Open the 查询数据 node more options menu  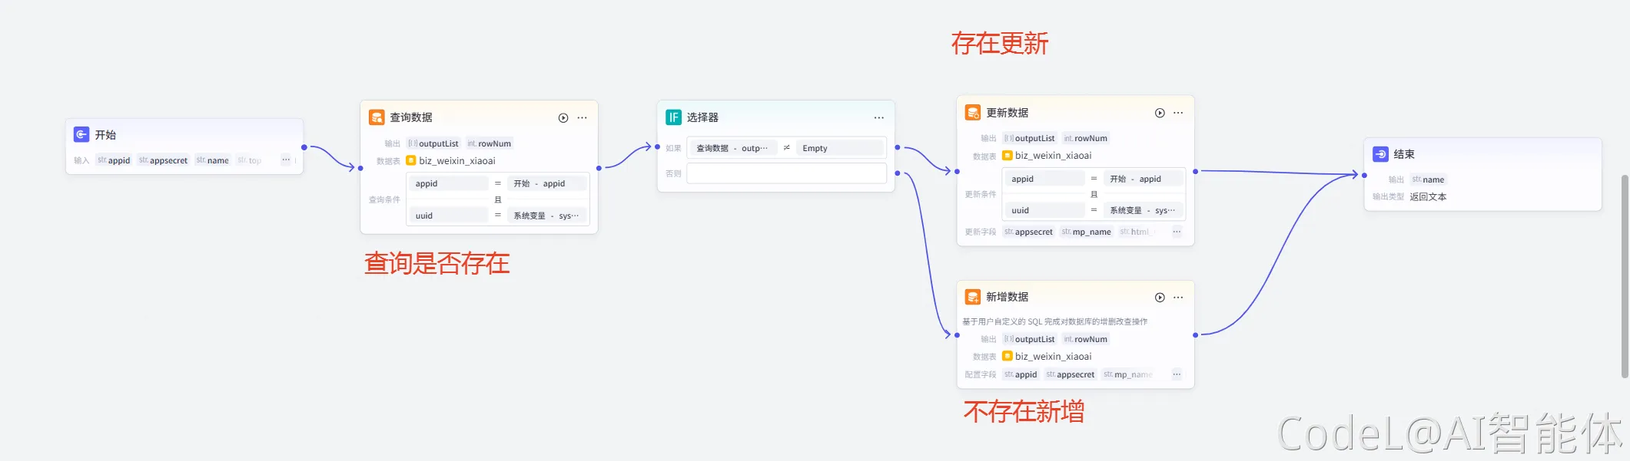[583, 118]
